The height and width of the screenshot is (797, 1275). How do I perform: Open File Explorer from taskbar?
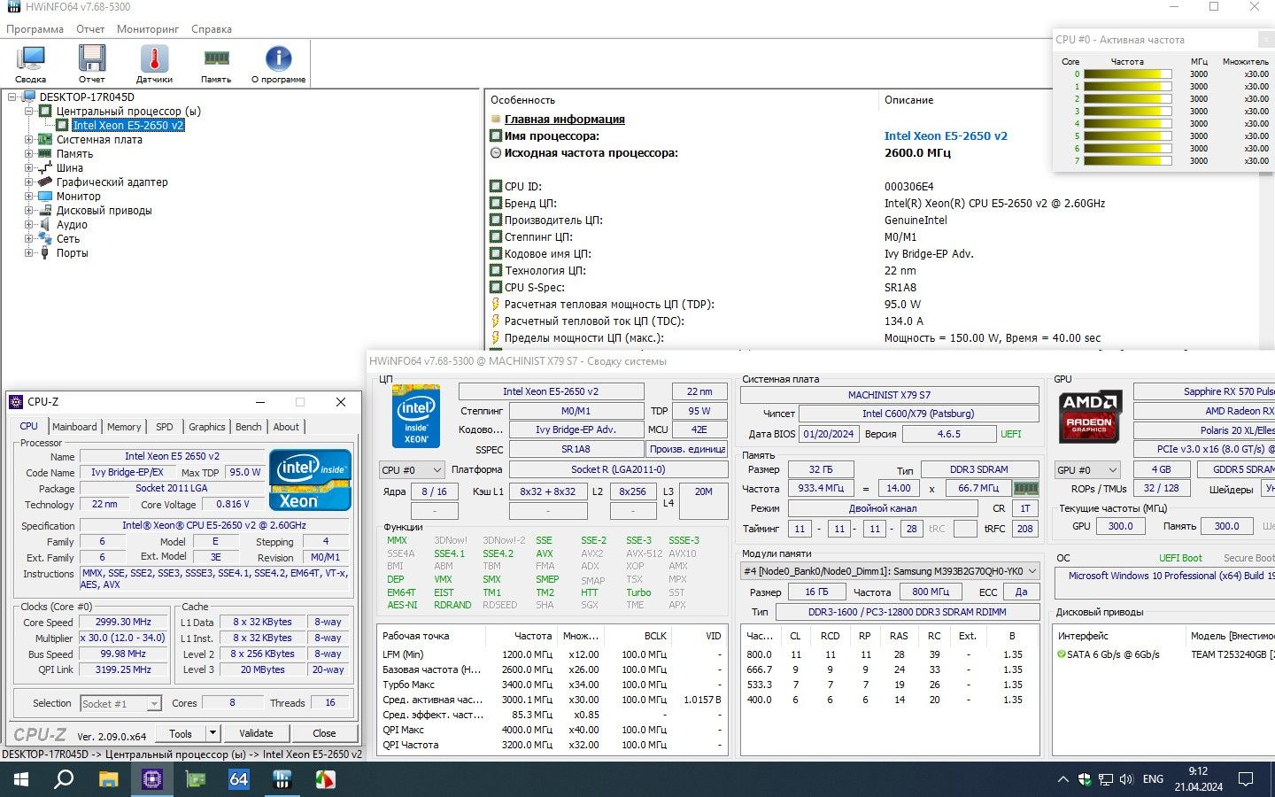(108, 779)
